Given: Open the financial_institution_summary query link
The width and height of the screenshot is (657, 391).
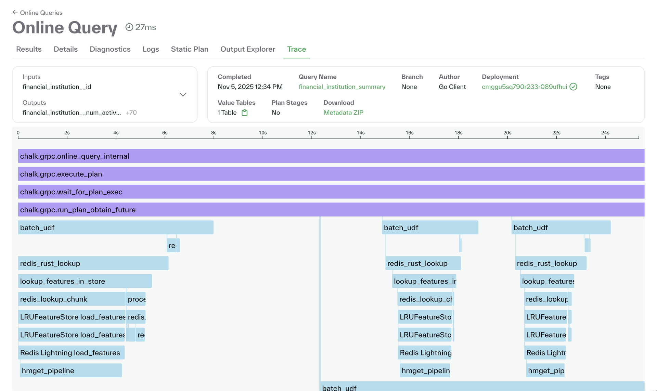Looking at the screenshot, I should pyautogui.click(x=342, y=87).
